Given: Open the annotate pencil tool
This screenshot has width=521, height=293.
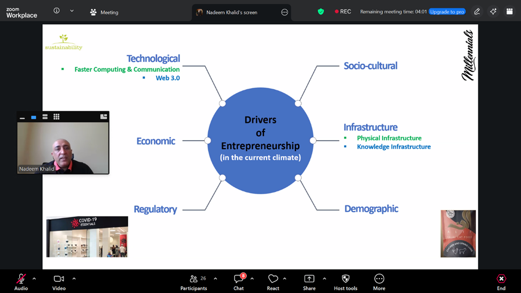Looking at the screenshot, I should click(x=477, y=12).
